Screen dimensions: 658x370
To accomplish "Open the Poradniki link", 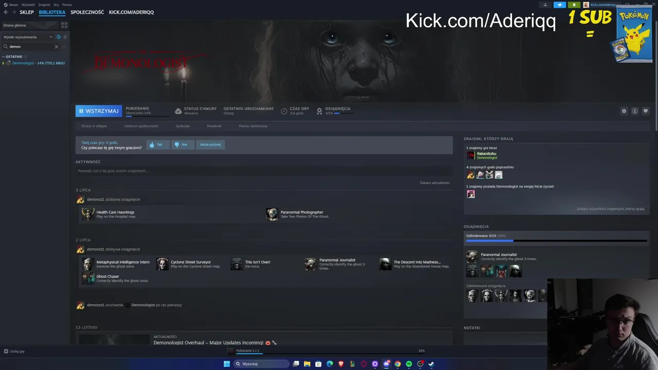I will (x=214, y=126).
